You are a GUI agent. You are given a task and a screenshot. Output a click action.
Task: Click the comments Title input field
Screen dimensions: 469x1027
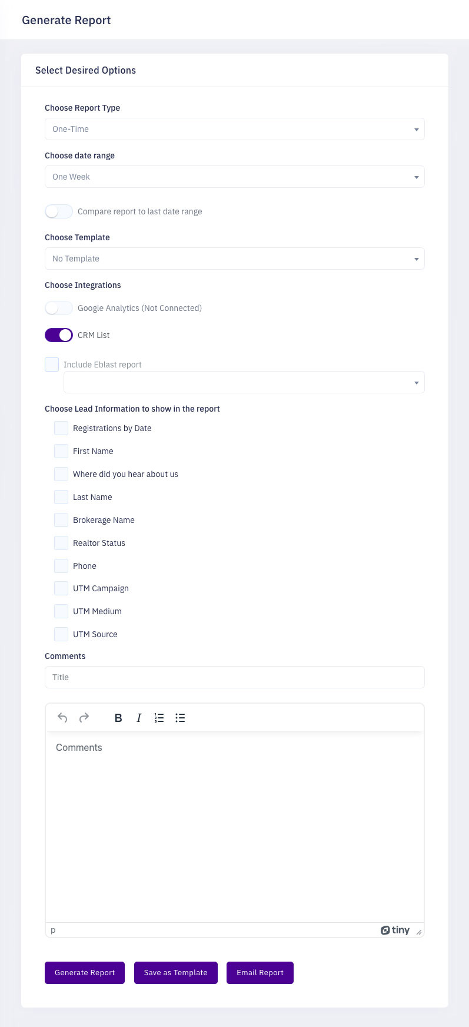(x=234, y=677)
